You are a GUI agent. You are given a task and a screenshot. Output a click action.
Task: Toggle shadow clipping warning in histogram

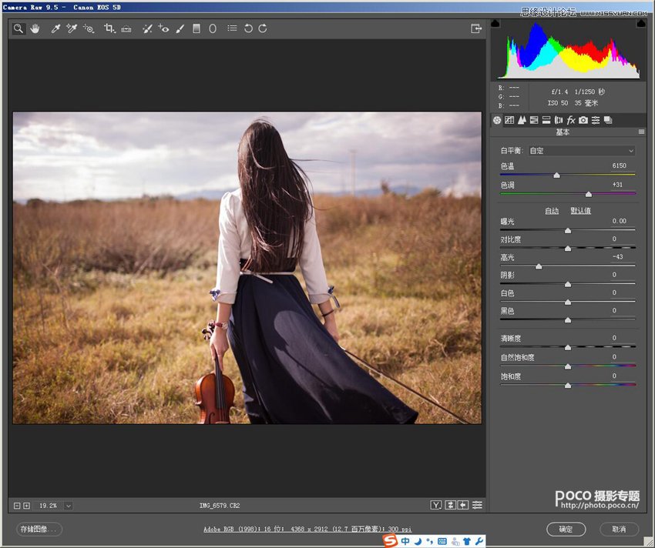coord(495,25)
